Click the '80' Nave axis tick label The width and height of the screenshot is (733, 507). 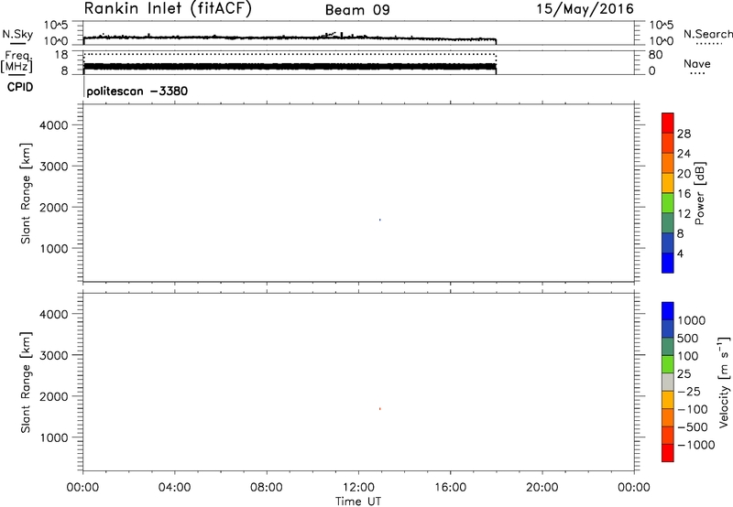[655, 55]
